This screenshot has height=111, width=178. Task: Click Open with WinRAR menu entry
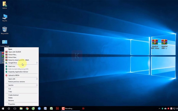tap(14, 52)
